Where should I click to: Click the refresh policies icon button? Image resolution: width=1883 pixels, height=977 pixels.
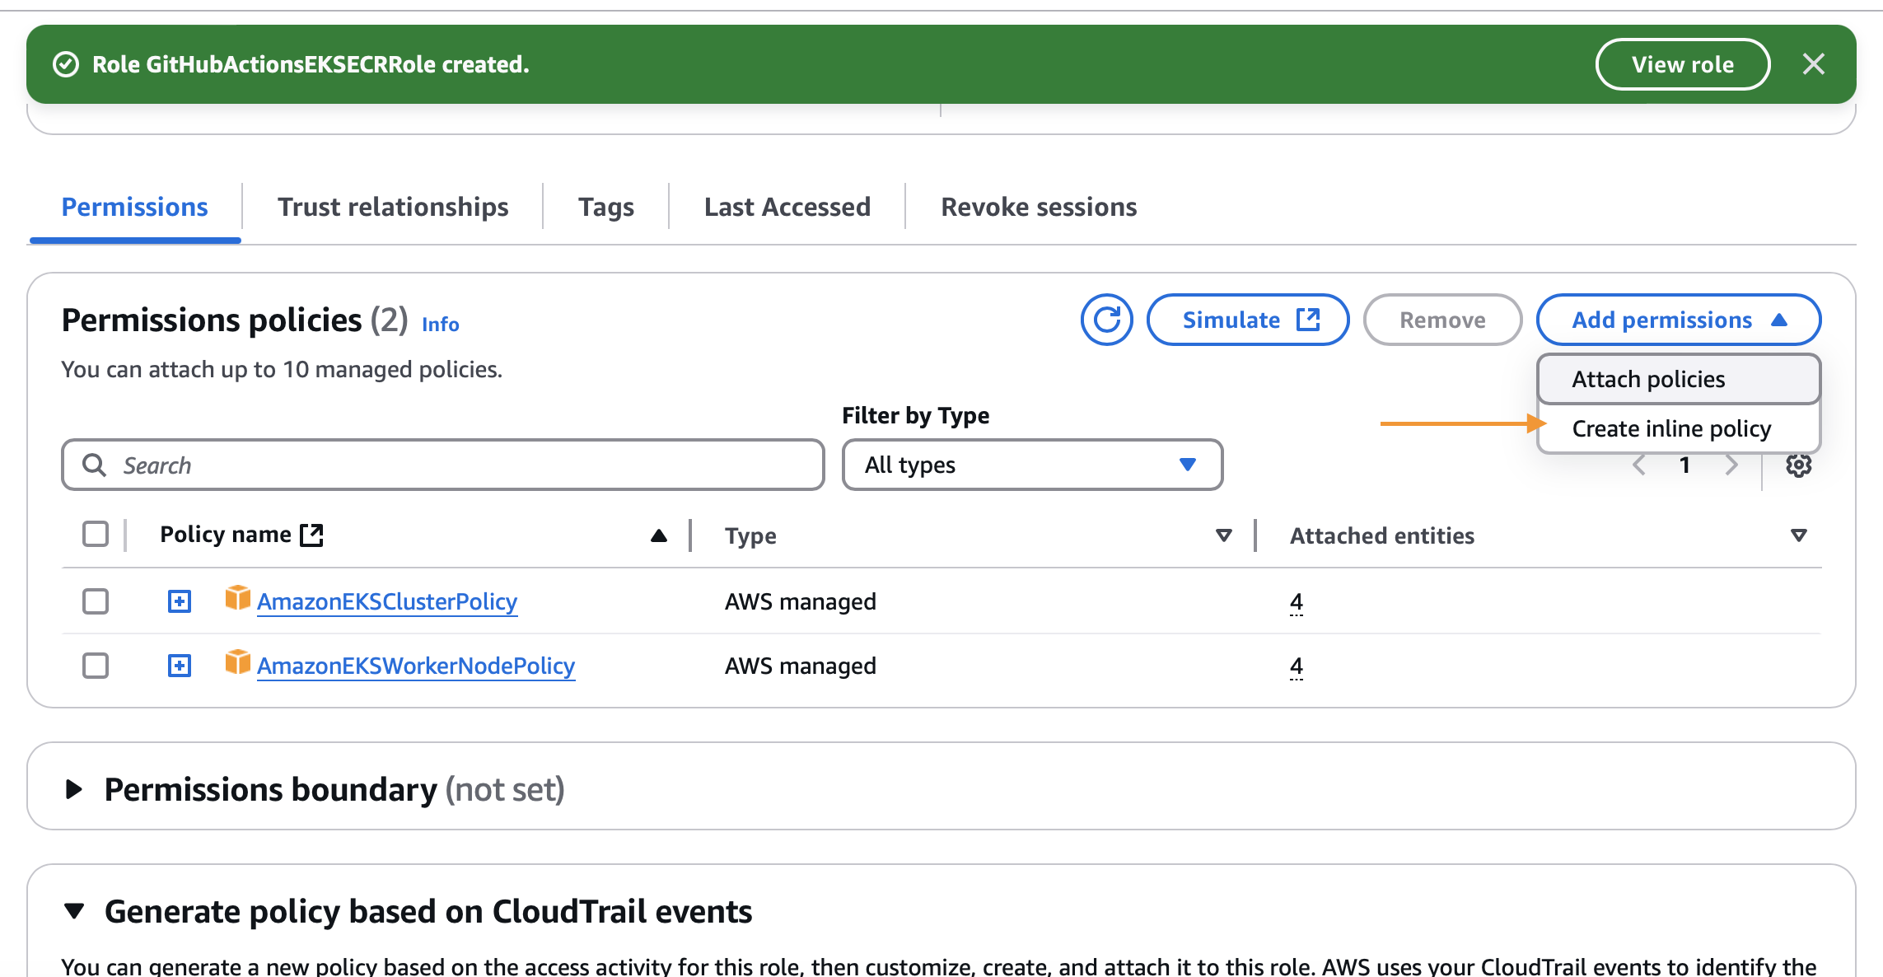pos(1106,320)
